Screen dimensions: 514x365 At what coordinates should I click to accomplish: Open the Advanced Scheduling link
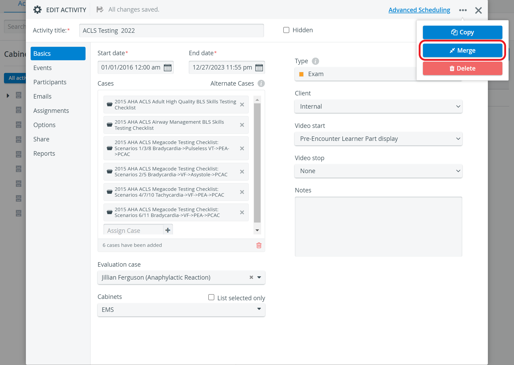pos(419,10)
